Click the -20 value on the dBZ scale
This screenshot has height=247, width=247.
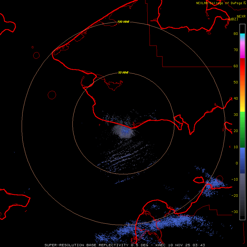[235, 196]
